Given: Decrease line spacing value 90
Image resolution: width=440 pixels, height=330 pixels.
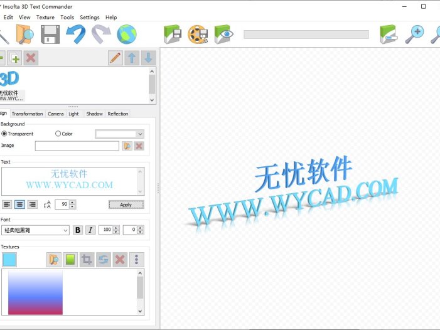Looking at the screenshot, I should [x=72, y=206].
